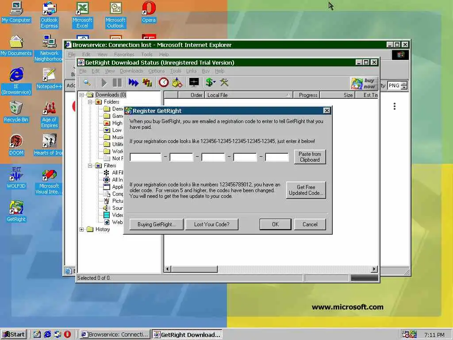This screenshot has width=453, height=340.
Task: Open the Options menu in GetRight
Action: coord(157,71)
